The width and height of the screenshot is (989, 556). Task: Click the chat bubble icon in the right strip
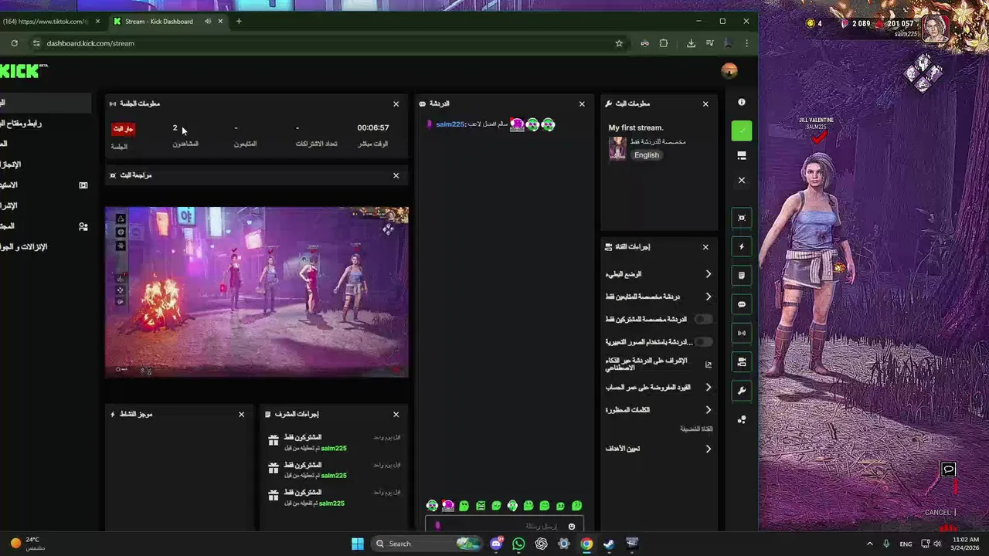742,304
